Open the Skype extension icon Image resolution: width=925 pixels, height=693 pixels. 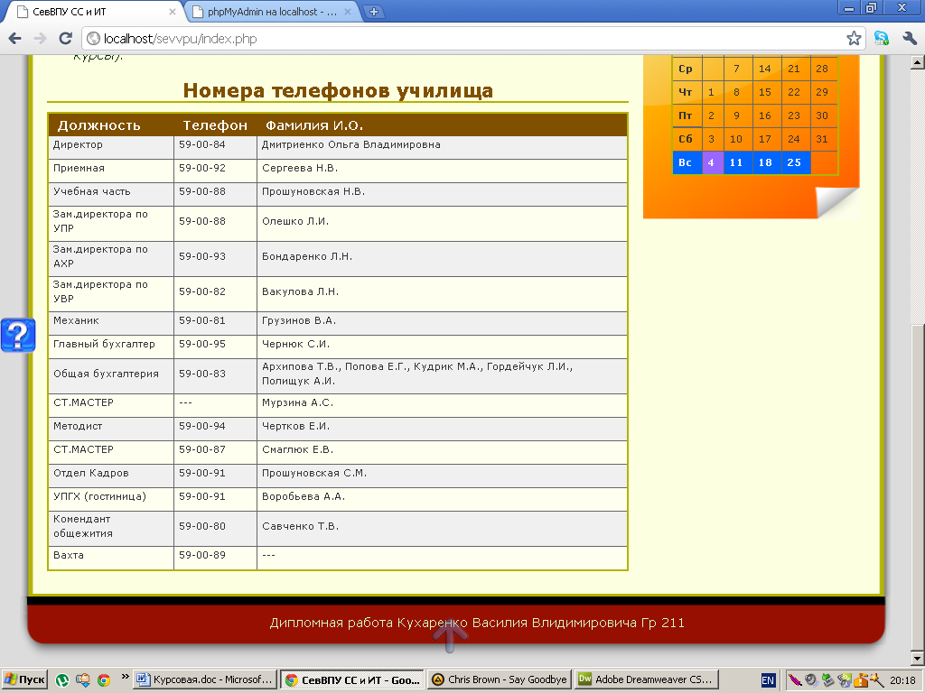point(882,39)
